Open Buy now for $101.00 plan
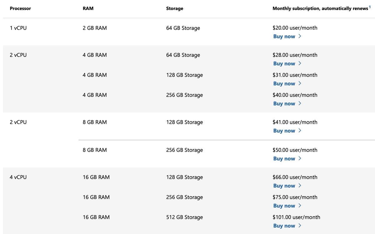Image resolution: width=375 pixels, height=234 pixels. click(x=284, y=226)
